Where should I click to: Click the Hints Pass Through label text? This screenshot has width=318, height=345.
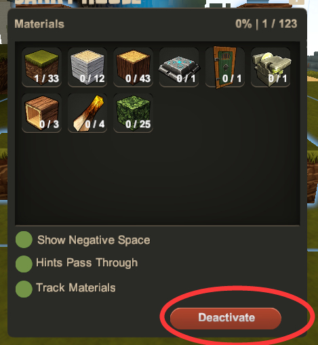coord(87,263)
